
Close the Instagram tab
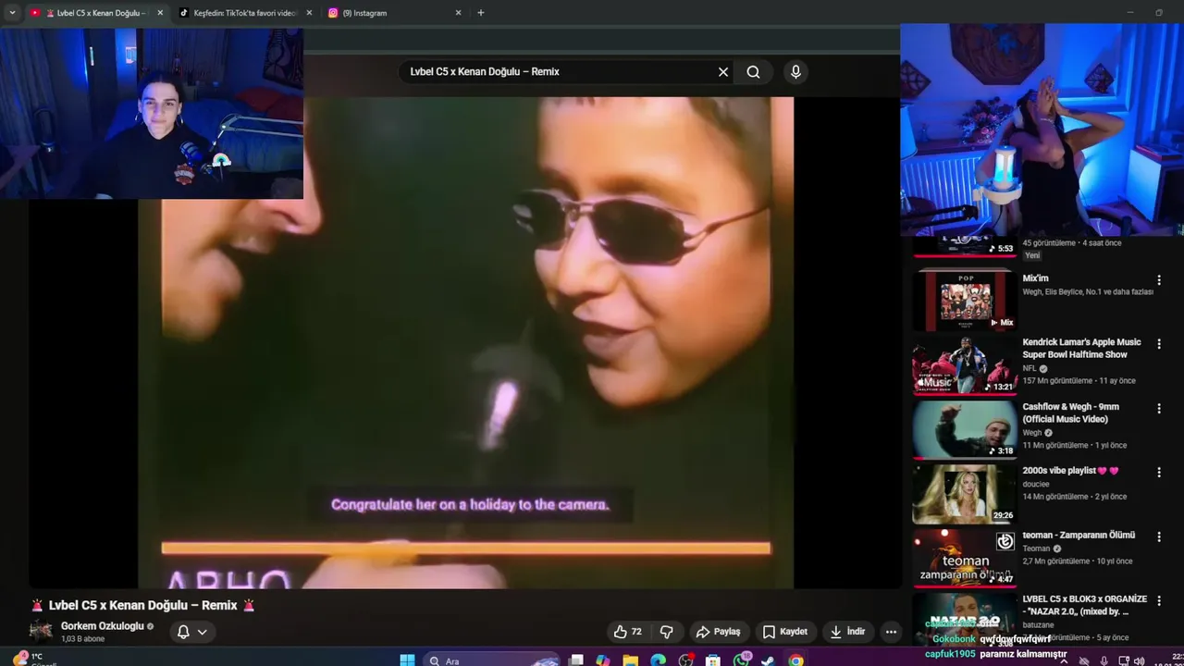(458, 13)
